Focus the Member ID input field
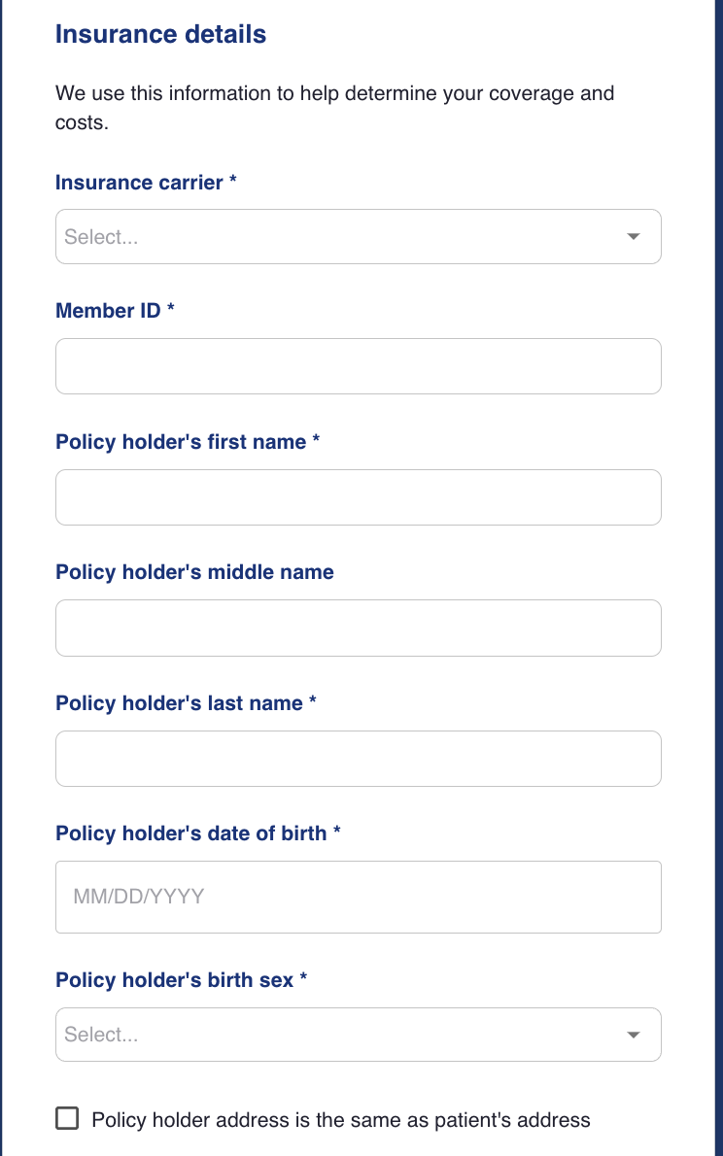Image resolution: width=723 pixels, height=1156 pixels. coord(358,366)
